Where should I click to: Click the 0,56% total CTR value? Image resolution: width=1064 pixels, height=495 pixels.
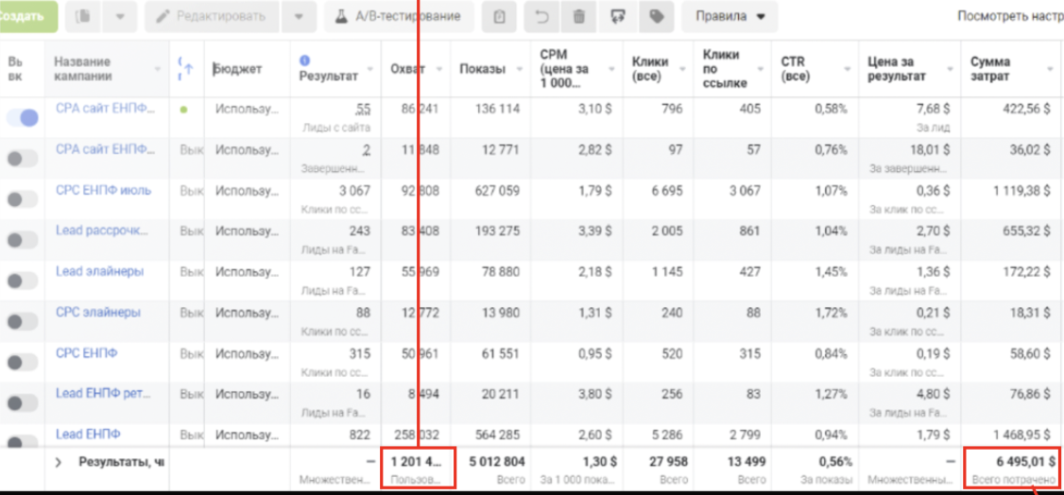(835, 462)
